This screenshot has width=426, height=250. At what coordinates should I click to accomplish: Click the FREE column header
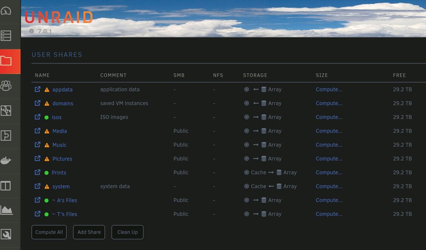[x=400, y=75]
